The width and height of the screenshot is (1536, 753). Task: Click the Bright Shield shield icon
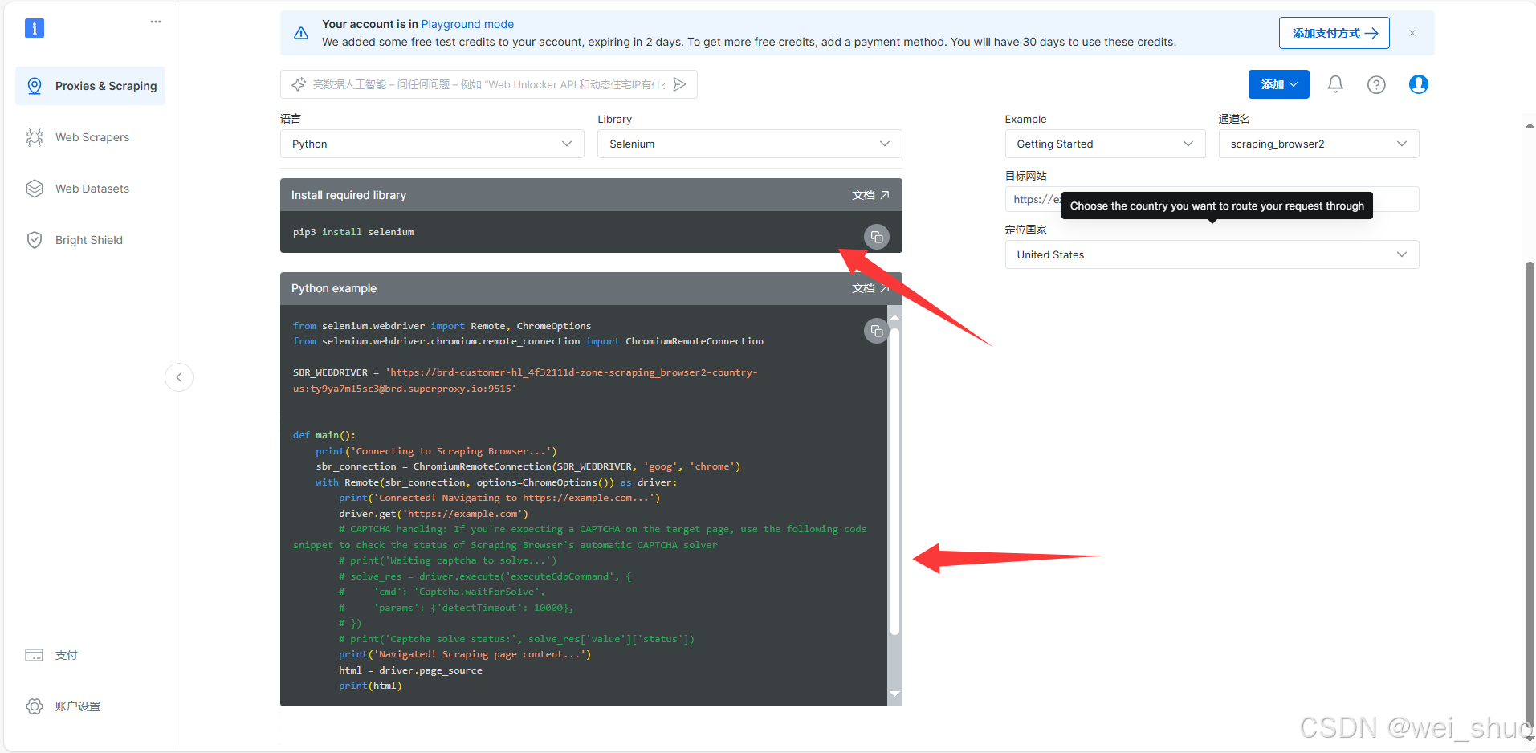[35, 240]
